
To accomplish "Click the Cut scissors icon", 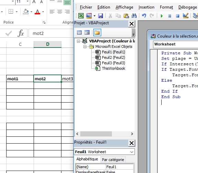I will click(110, 16).
